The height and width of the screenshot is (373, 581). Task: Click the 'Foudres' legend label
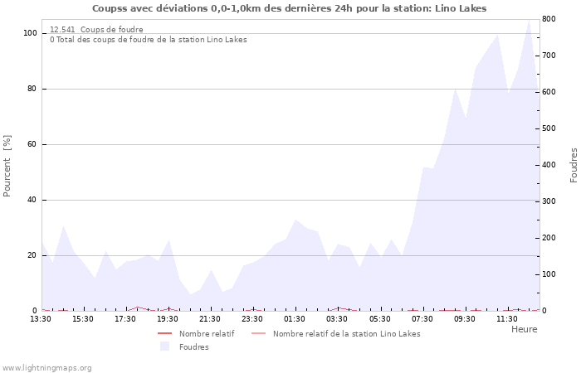[193, 347]
